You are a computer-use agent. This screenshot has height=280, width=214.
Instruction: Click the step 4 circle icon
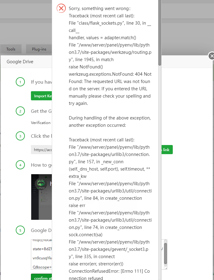[x=20, y=165]
